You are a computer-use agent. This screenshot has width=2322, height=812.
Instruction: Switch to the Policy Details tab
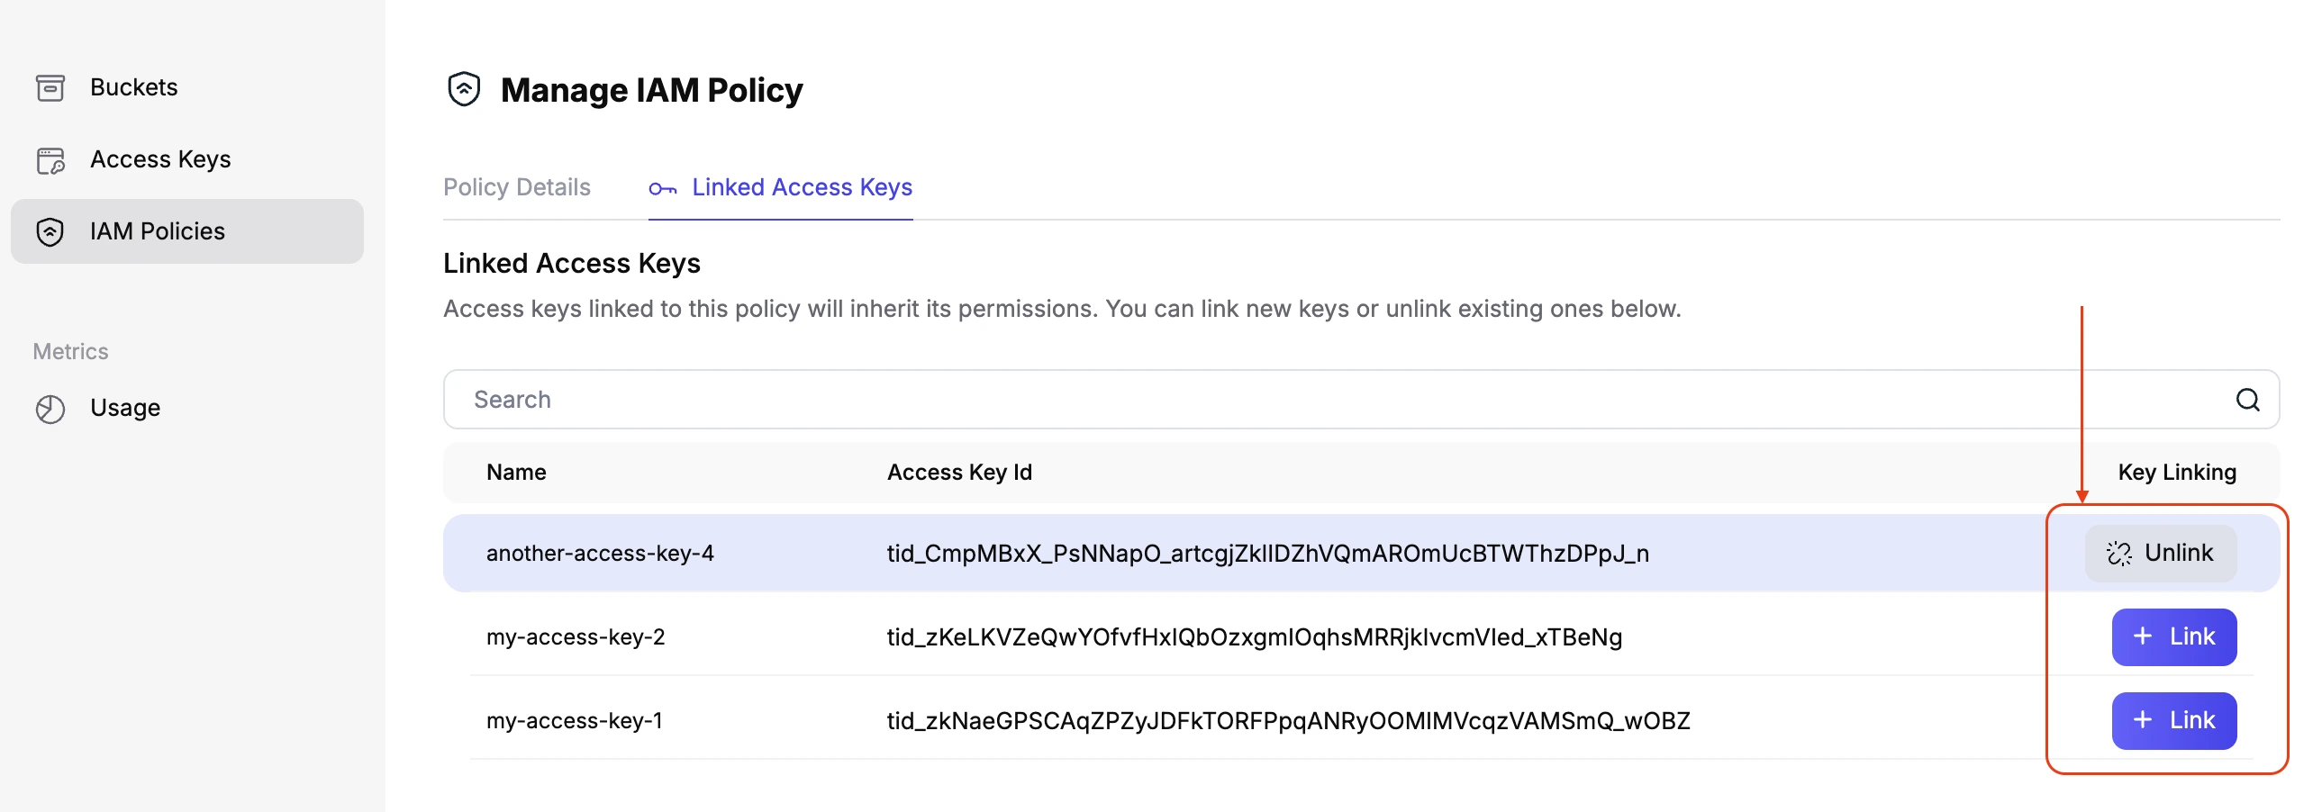tap(516, 187)
